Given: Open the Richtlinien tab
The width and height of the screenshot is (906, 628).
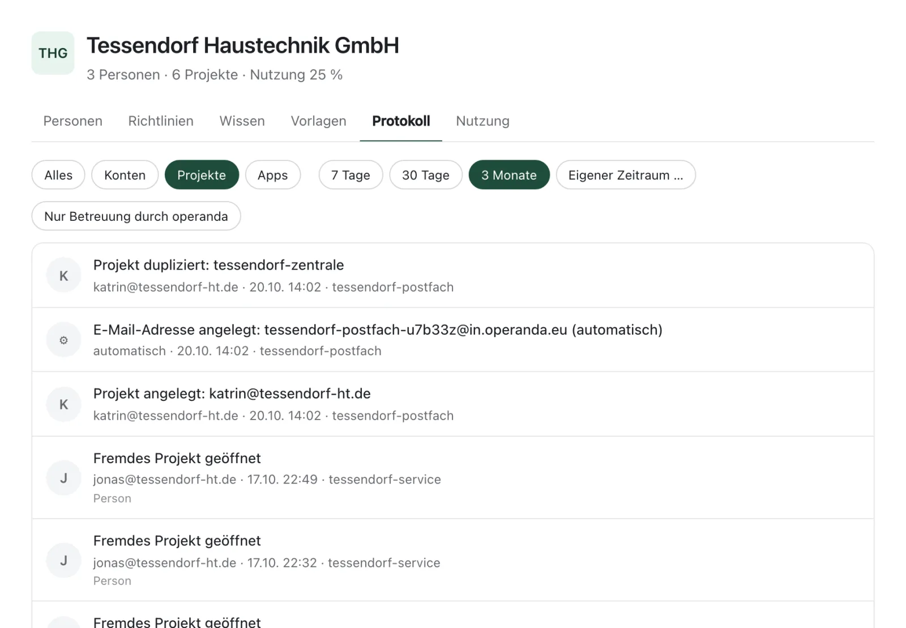Looking at the screenshot, I should click(x=161, y=121).
